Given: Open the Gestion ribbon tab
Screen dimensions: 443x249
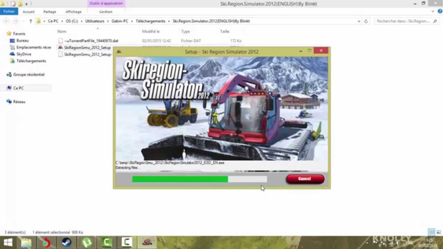Looking at the screenshot, I should [x=106, y=11].
